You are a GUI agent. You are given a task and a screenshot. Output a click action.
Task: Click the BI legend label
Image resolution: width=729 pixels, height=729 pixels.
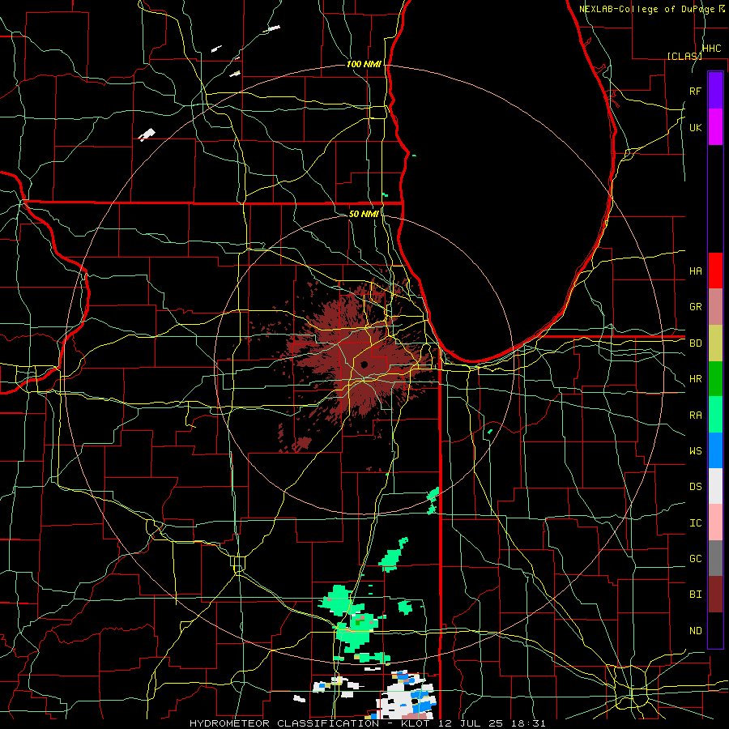pos(695,595)
